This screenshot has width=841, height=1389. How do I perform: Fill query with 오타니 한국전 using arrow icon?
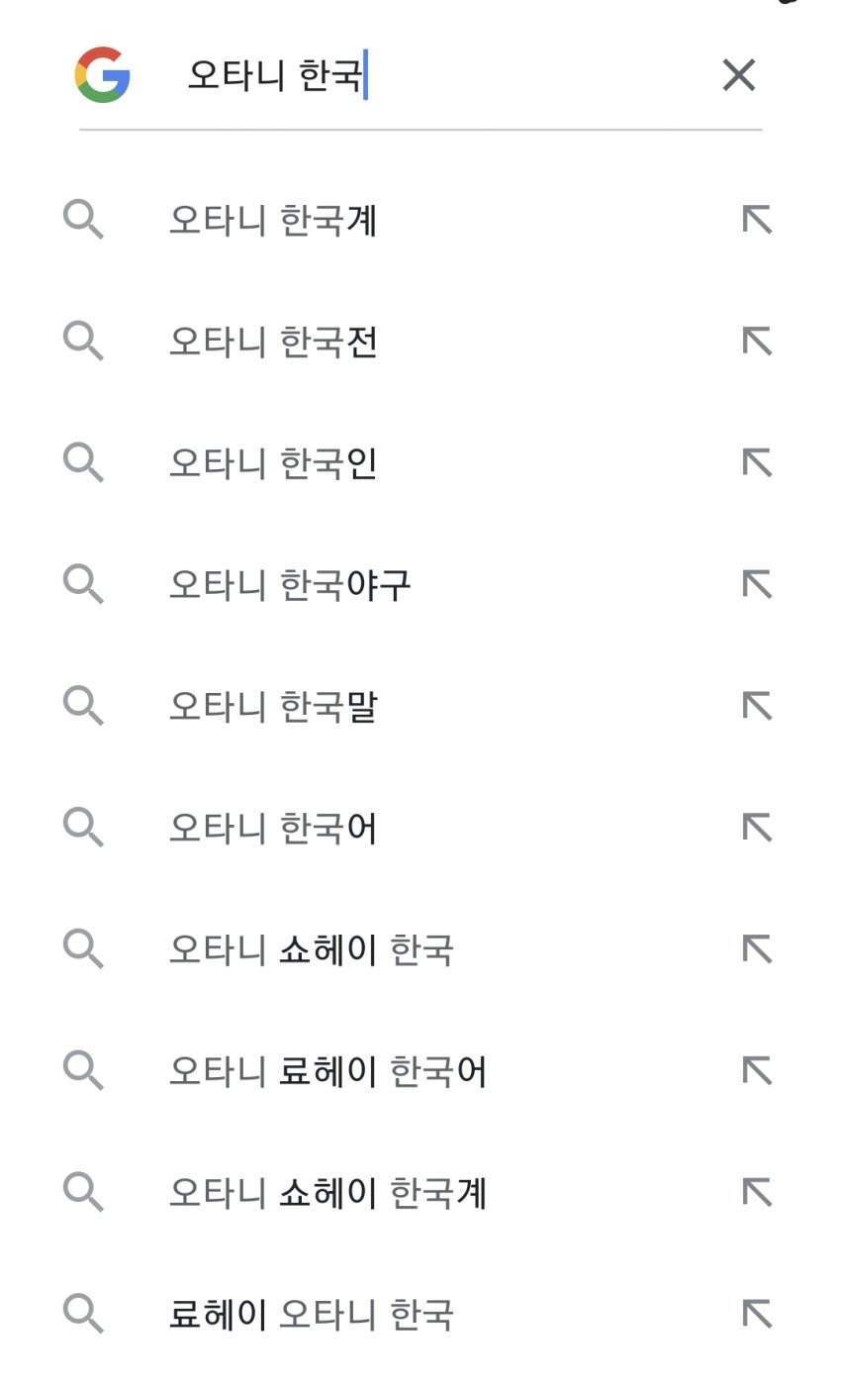[757, 342]
